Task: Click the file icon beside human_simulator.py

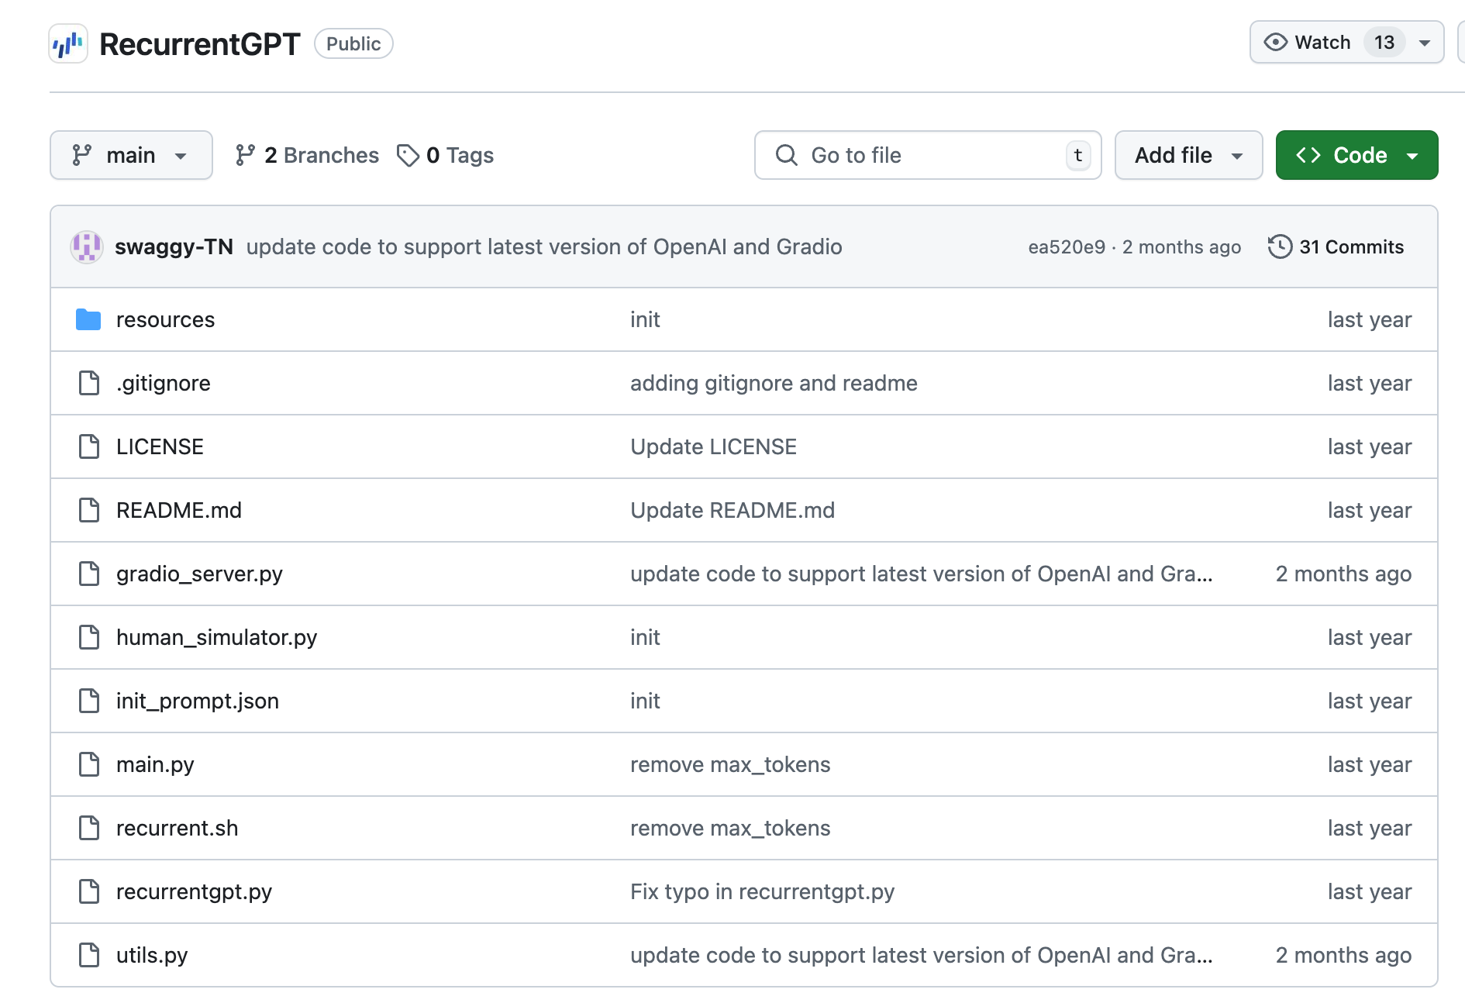Action: pos(89,637)
